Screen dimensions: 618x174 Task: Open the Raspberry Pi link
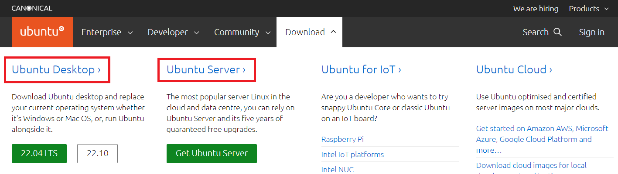[x=342, y=139]
